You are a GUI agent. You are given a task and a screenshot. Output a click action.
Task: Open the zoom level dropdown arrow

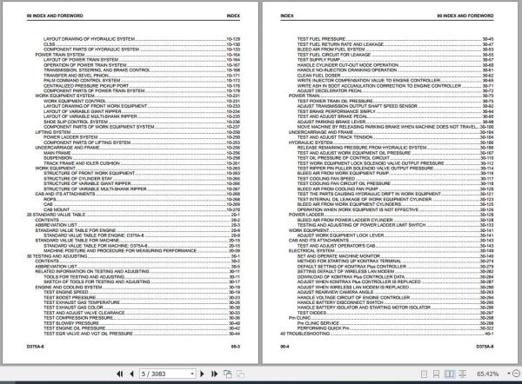click(x=509, y=374)
